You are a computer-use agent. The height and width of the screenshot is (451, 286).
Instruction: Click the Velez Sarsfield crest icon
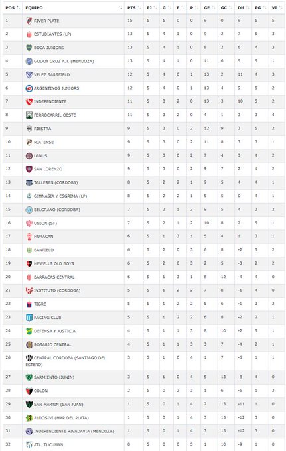(x=29, y=75)
